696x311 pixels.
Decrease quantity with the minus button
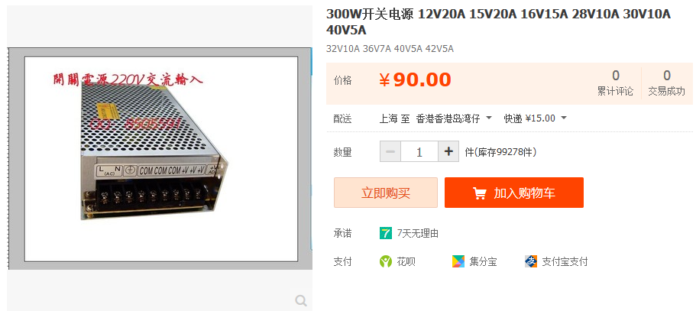390,152
